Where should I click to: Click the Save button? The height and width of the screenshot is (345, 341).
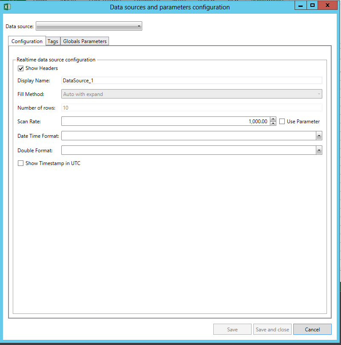(x=232, y=330)
